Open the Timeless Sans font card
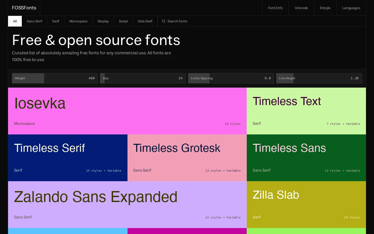The width and height of the screenshot is (374, 234). point(306,158)
